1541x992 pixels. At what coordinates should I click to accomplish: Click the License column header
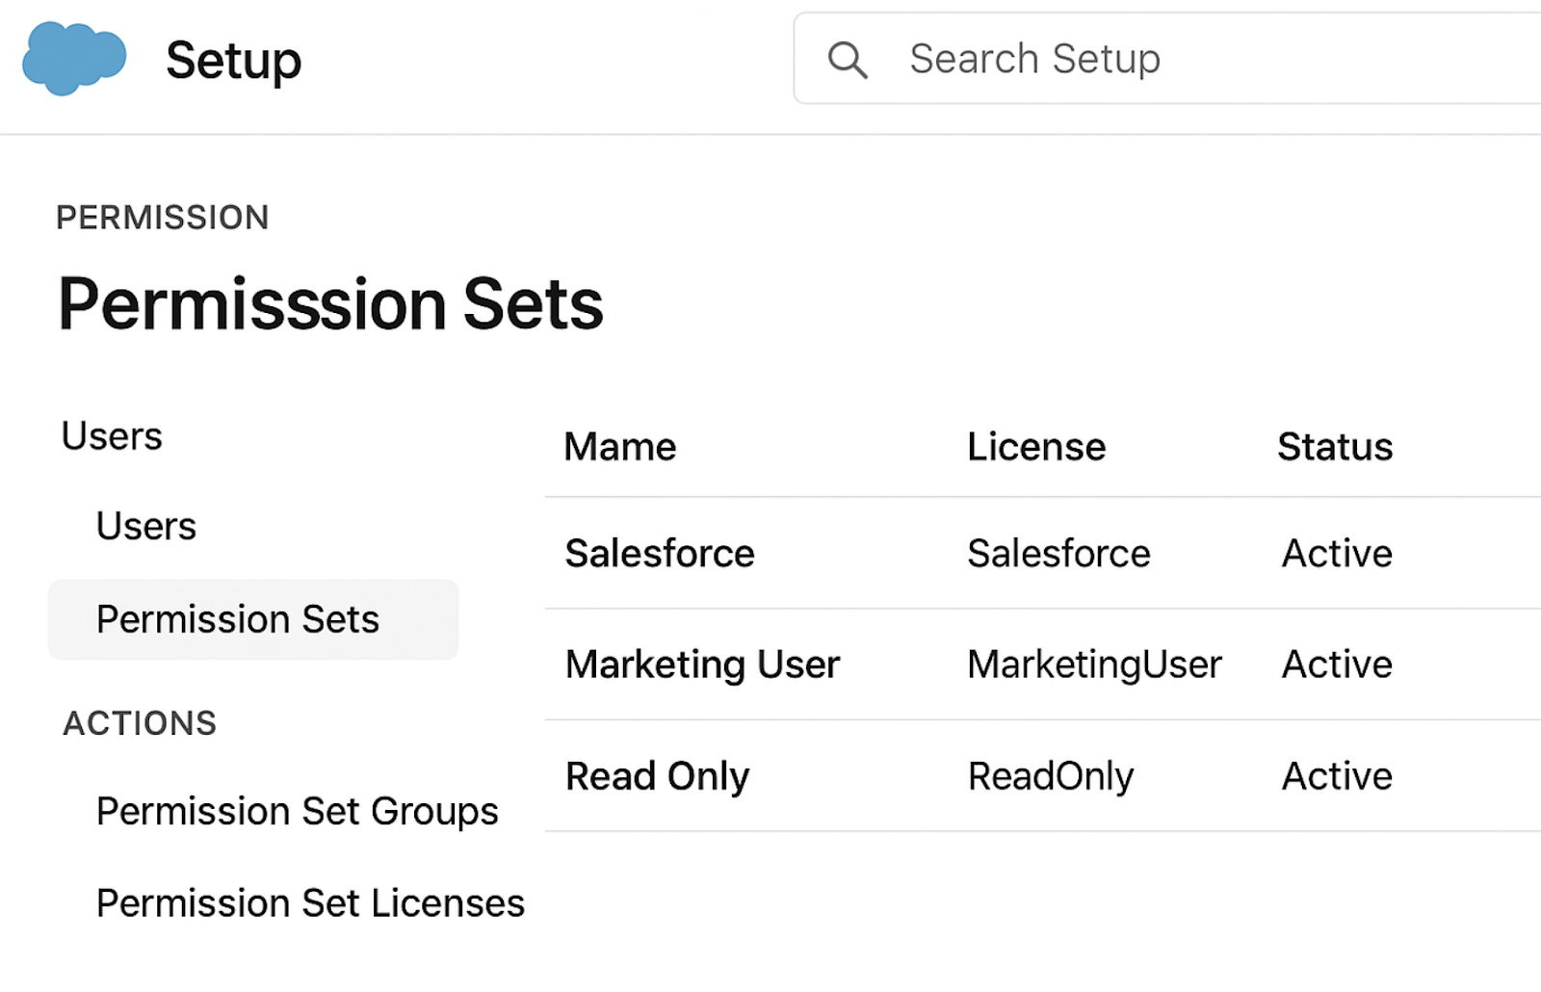(x=1035, y=446)
